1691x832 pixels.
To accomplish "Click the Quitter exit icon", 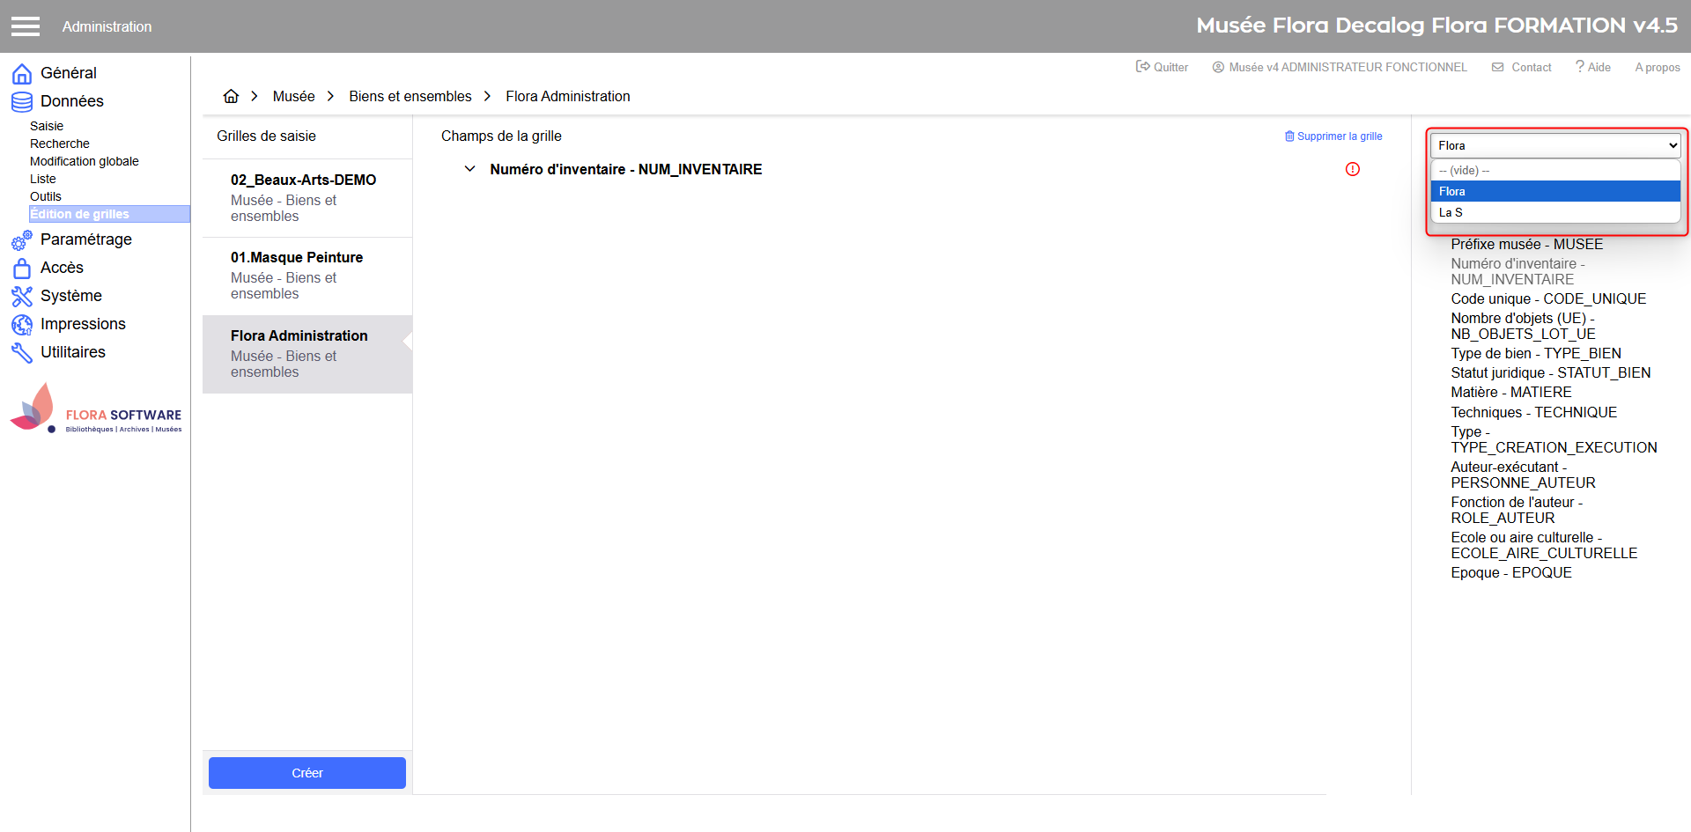I will tap(1143, 67).
